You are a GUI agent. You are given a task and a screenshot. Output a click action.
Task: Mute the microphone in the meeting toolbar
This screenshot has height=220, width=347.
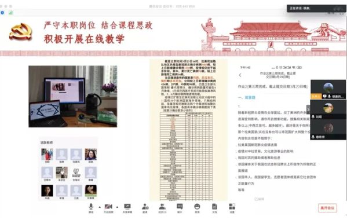tap(91, 208)
